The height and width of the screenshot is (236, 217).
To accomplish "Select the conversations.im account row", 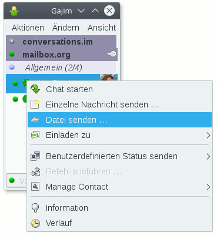I will (61, 42).
